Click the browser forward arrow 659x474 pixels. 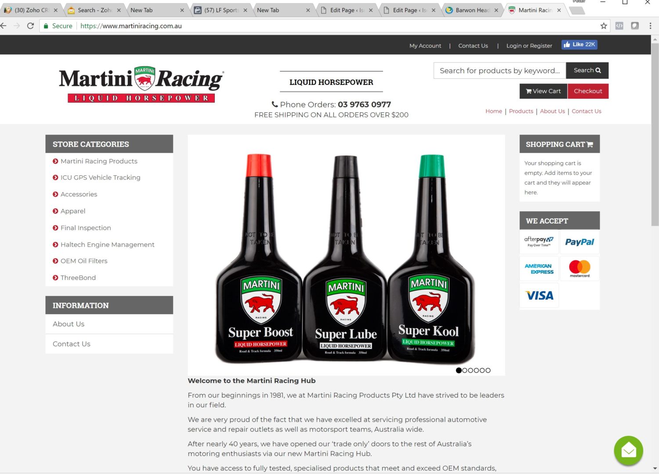(x=17, y=26)
